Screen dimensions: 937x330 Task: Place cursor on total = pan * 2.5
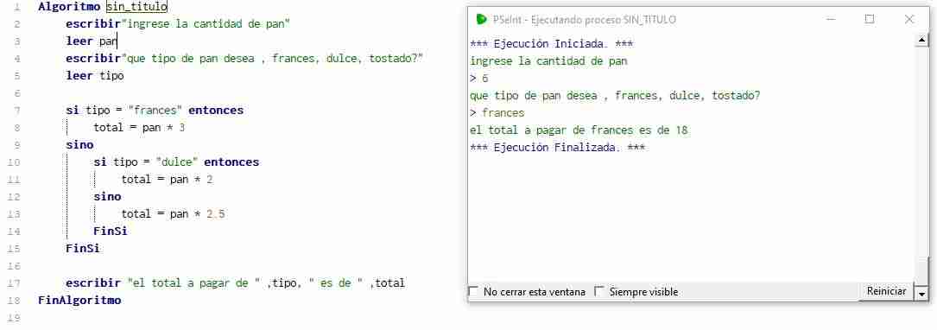pyautogui.click(x=173, y=214)
